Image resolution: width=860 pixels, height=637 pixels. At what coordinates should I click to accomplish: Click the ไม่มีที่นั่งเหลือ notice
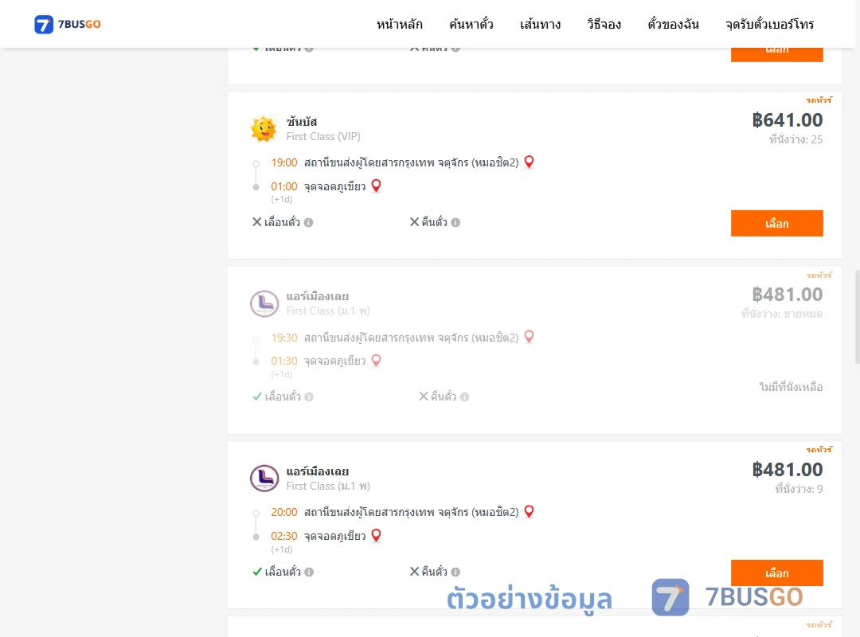coord(791,387)
